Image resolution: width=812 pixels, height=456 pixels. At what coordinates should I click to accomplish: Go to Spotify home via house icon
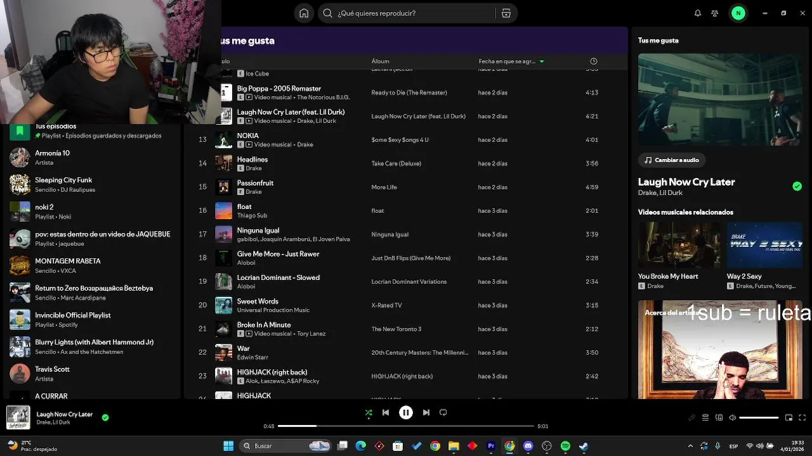click(x=304, y=13)
